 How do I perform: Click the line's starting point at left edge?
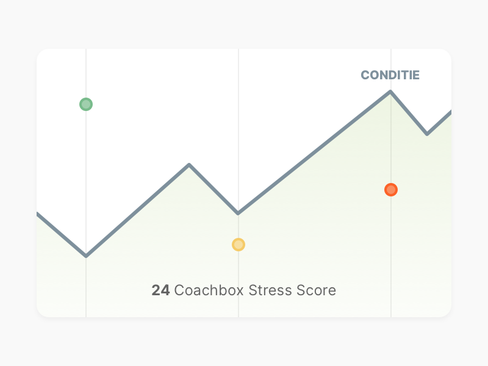coord(38,214)
